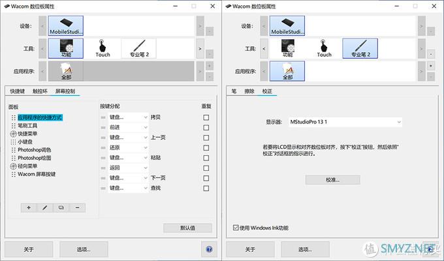Select 快捷菜单 panel item
Image resolution: width=444 pixels, height=261 pixels.
pos(27,134)
